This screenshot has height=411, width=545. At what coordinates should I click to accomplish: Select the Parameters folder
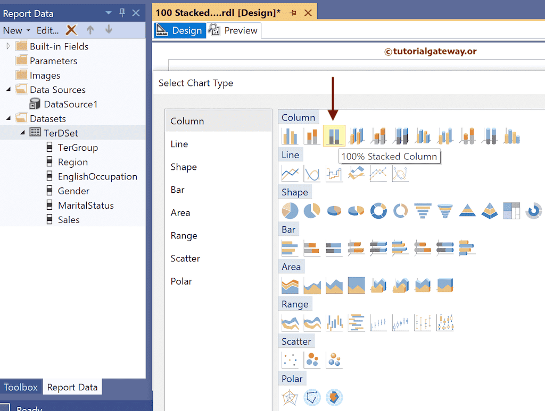tap(53, 61)
